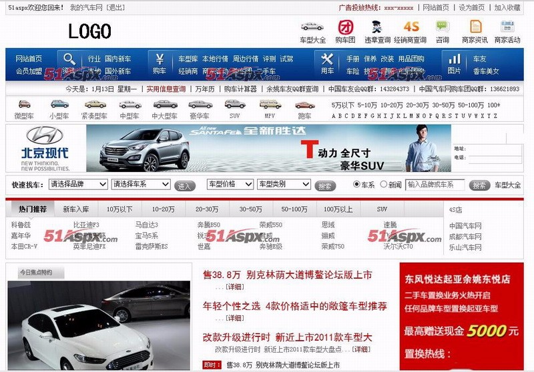
Task: Open the 会员加盟 nav link
Action: 29,71
